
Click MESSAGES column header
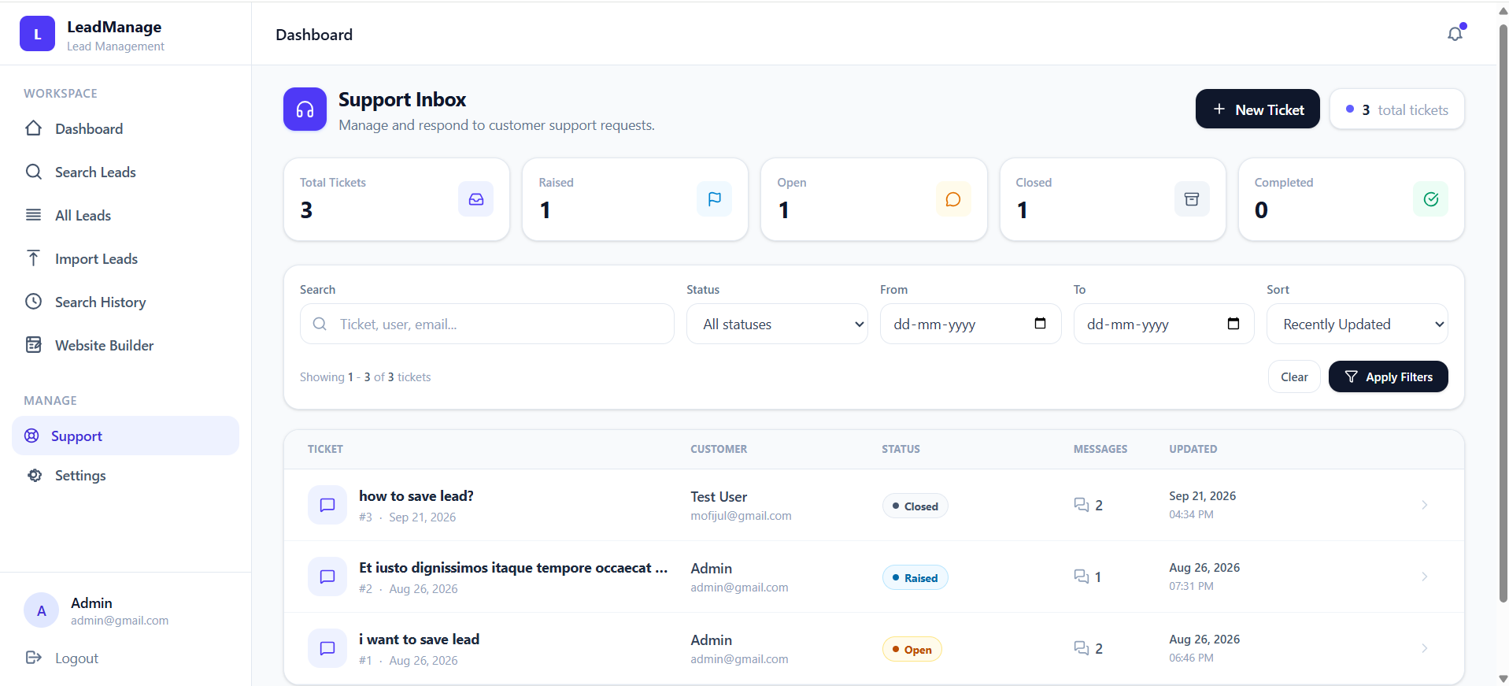coord(1100,449)
